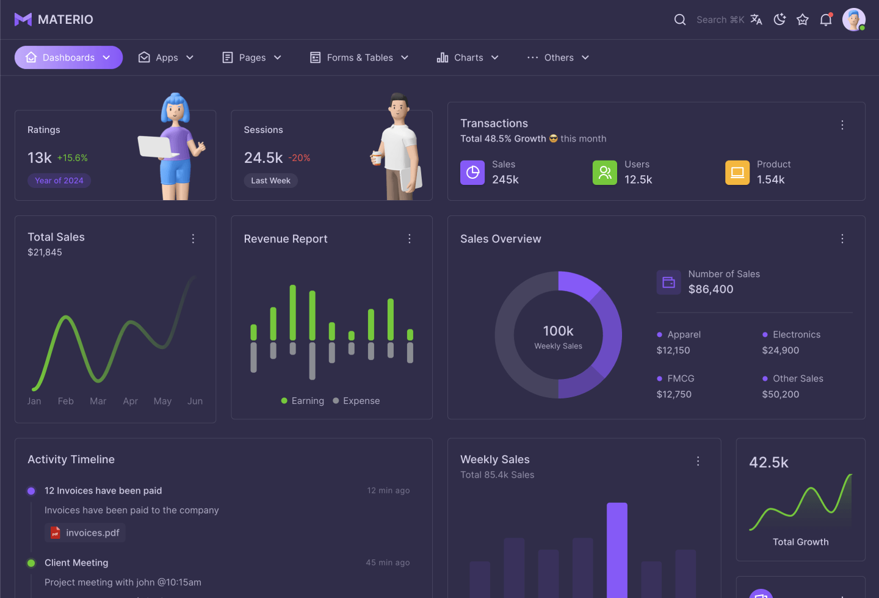Screen dimensions: 879x598
Task: Click the Dashboards home icon
Action: [31, 57]
